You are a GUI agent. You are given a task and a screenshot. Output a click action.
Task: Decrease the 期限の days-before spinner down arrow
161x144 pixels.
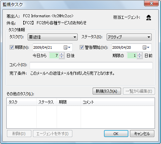coord(140,57)
